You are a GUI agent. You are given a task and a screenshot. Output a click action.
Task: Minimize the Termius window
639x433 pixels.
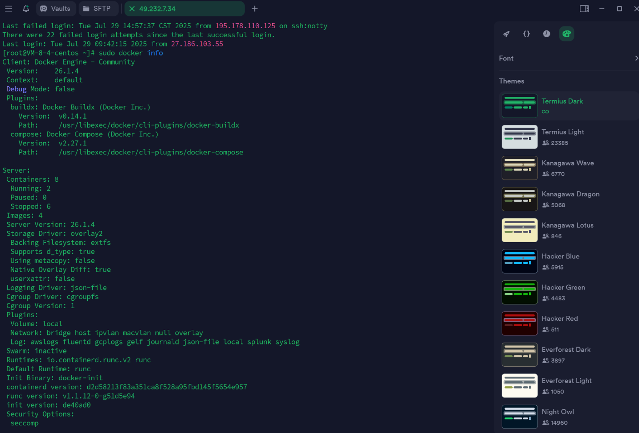(x=602, y=9)
